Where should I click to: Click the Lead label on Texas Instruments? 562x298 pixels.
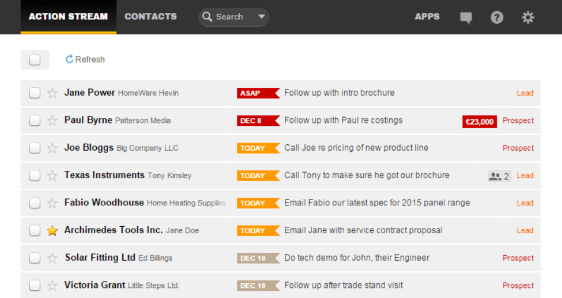tap(525, 176)
